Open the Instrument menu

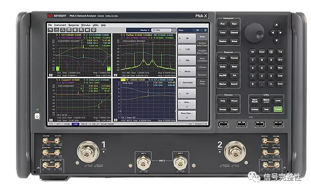pos(60,25)
